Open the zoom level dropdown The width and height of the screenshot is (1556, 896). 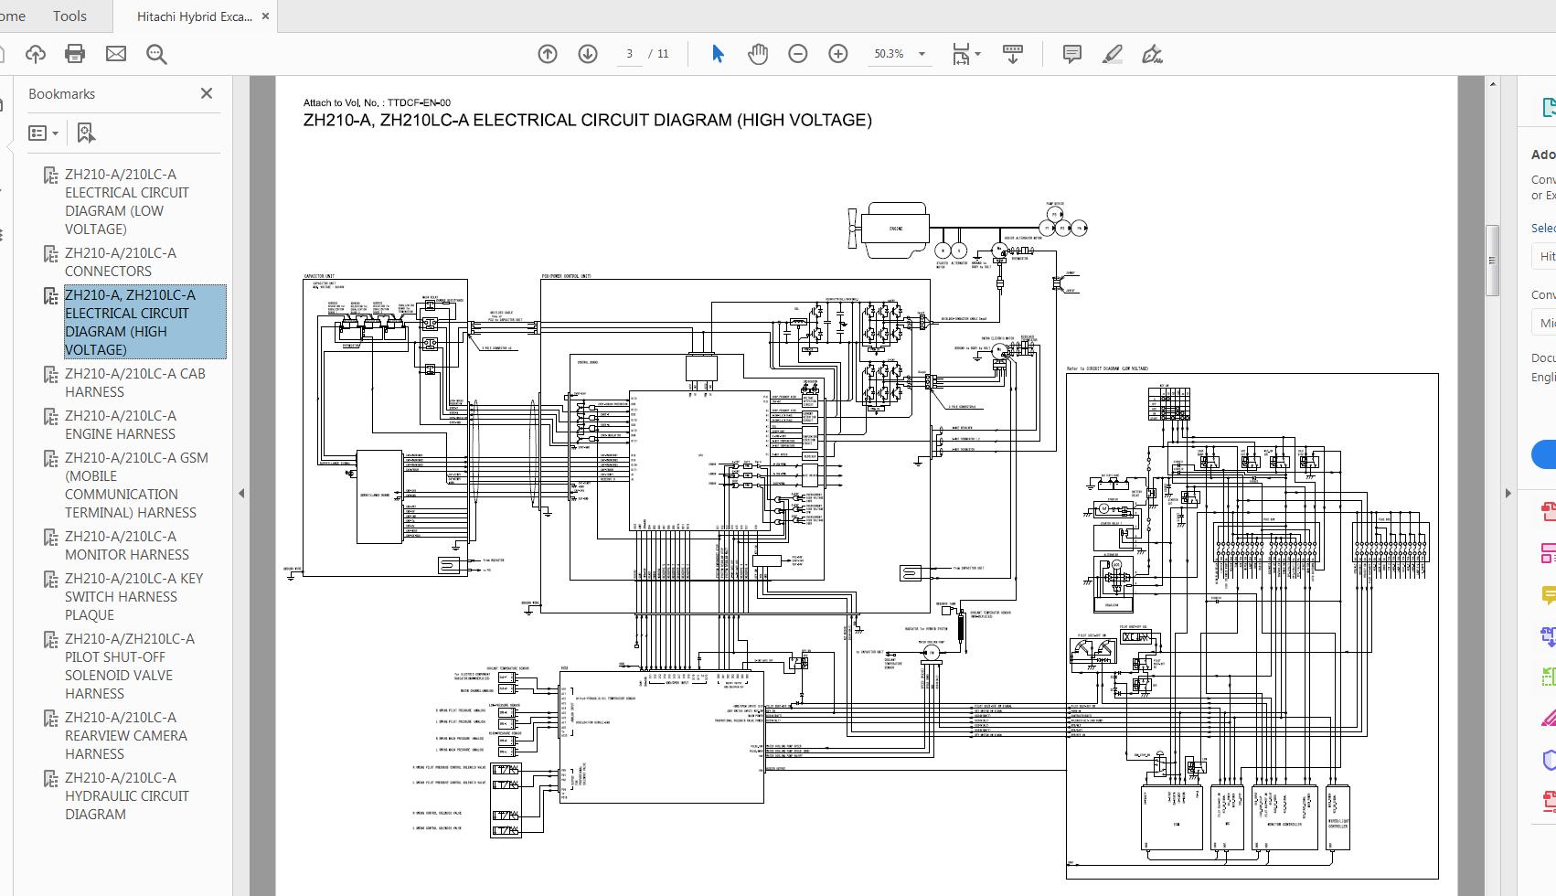tap(922, 54)
